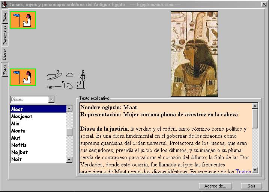The width and height of the screenshot is (269, 192).
Task: Click the 'Nombre egipcio: Maat' heading
Action: coord(108,107)
